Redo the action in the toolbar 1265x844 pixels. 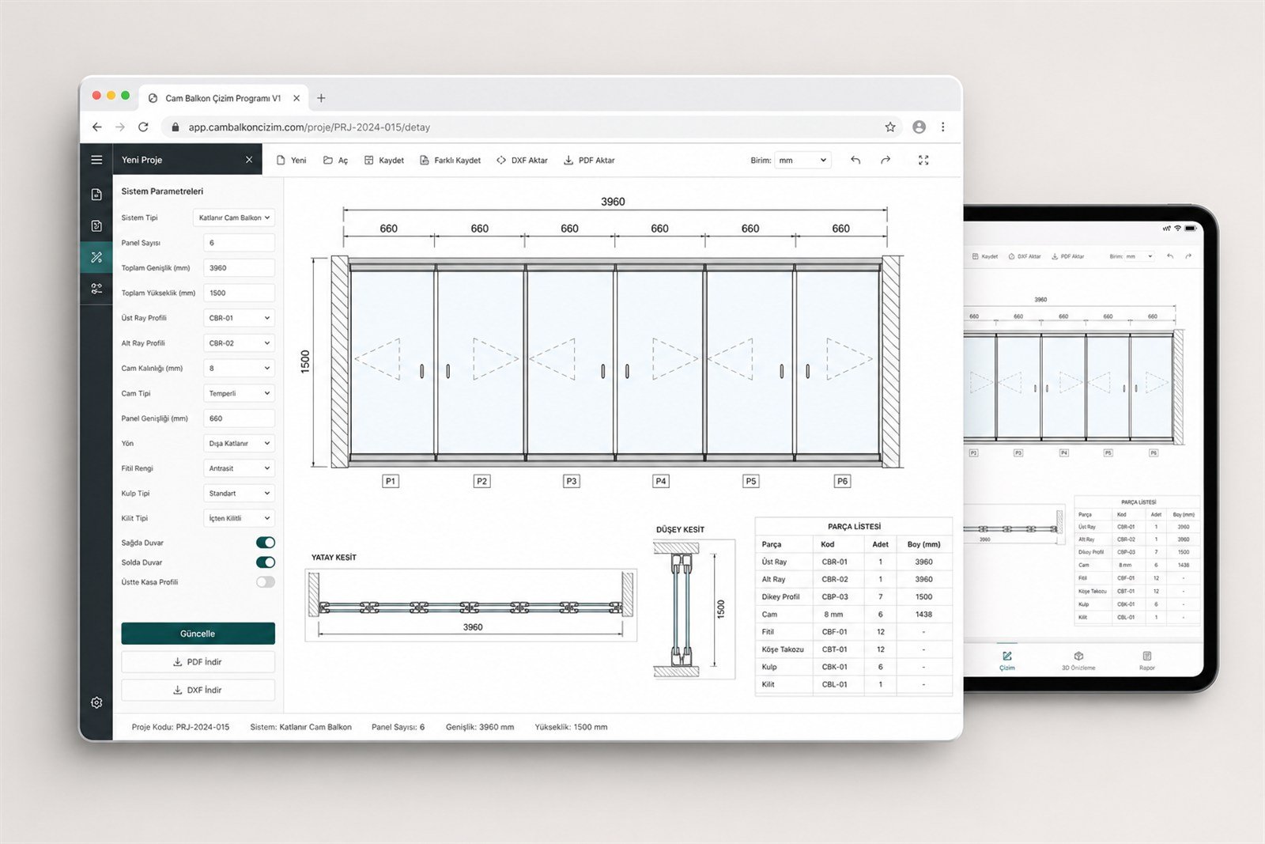coord(885,161)
